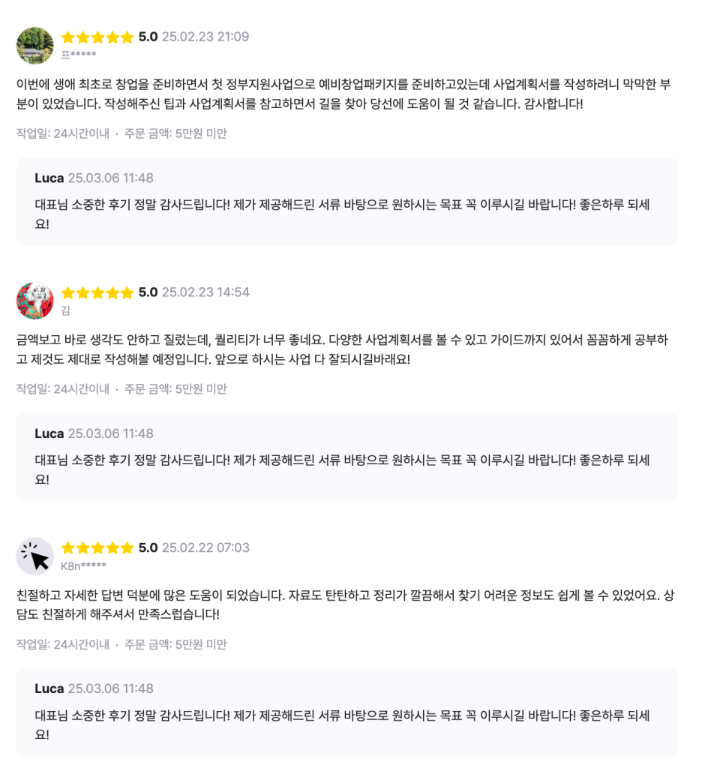Select reviewer name 프*****
Viewport: 702px width, 765px height.
tap(79, 55)
